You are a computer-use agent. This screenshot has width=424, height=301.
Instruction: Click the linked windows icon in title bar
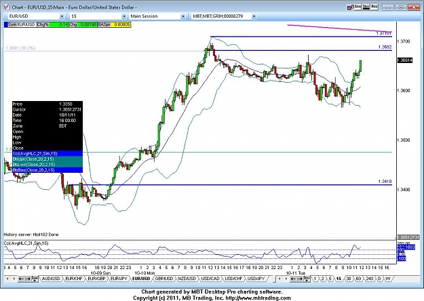pos(350,7)
